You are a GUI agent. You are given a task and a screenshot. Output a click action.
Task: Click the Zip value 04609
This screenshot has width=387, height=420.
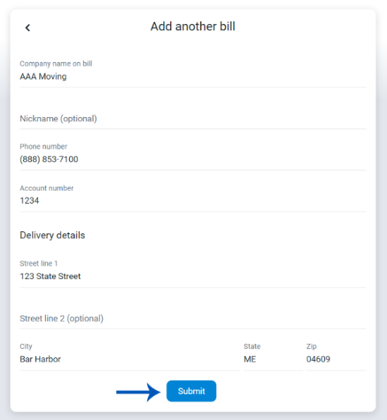pyautogui.click(x=318, y=359)
